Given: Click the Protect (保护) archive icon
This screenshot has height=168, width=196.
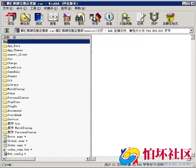Looking at the screenshot, I should (x=154, y=19).
